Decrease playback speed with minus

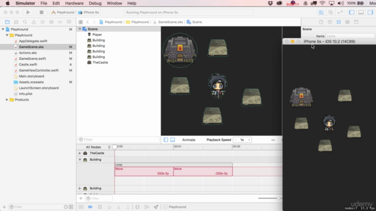coord(236,139)
